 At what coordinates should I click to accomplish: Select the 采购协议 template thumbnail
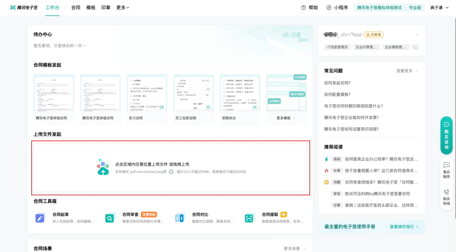tap(240, 93)
